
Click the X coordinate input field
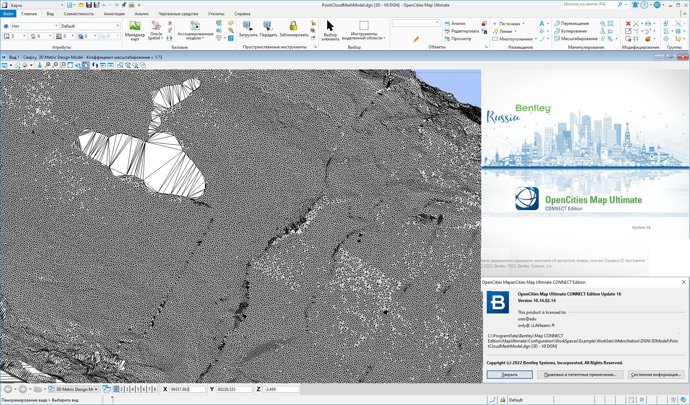tap(187, 389)
